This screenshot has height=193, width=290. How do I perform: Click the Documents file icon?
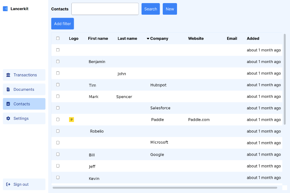coord(8,90)
